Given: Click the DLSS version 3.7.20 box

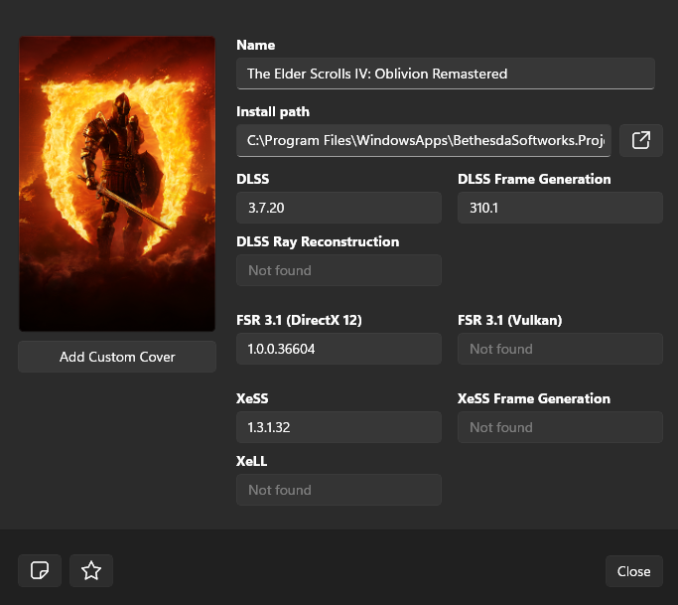Looking at the screenshot, I should coord(339,208).
